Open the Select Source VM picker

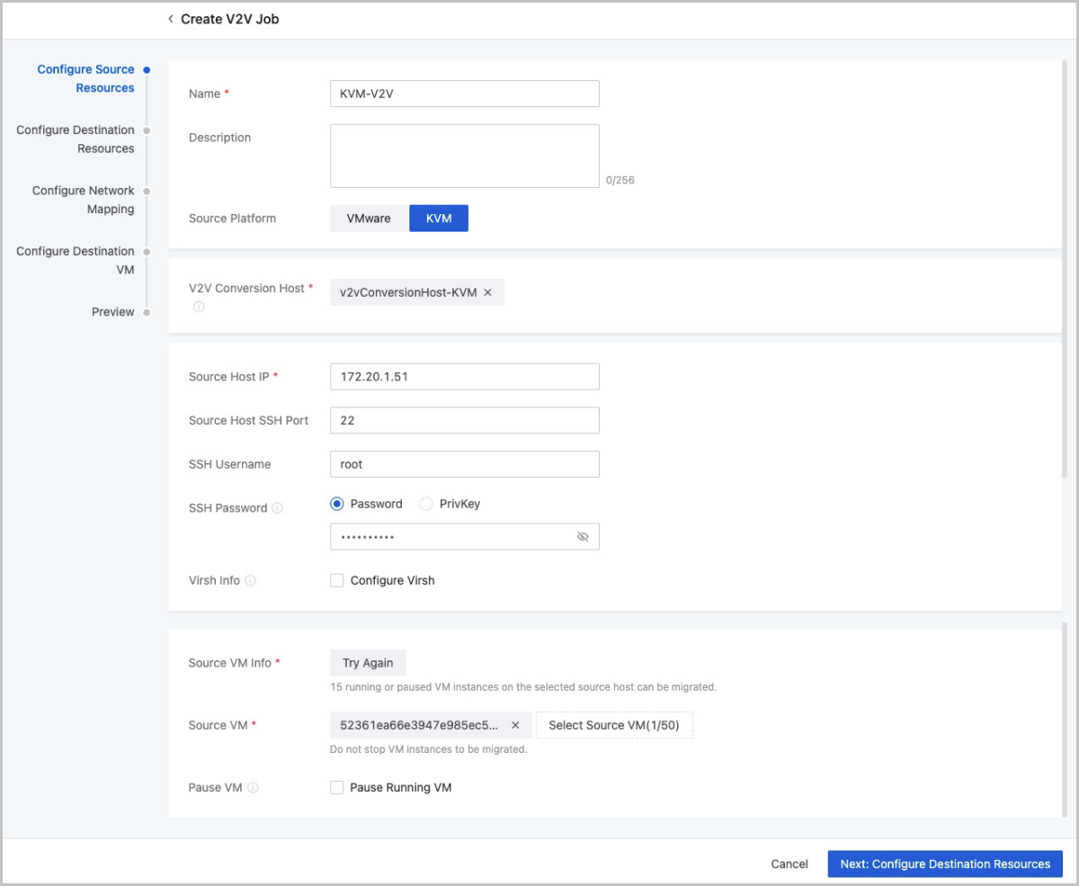pyautogui.click(x=614, y=726)
